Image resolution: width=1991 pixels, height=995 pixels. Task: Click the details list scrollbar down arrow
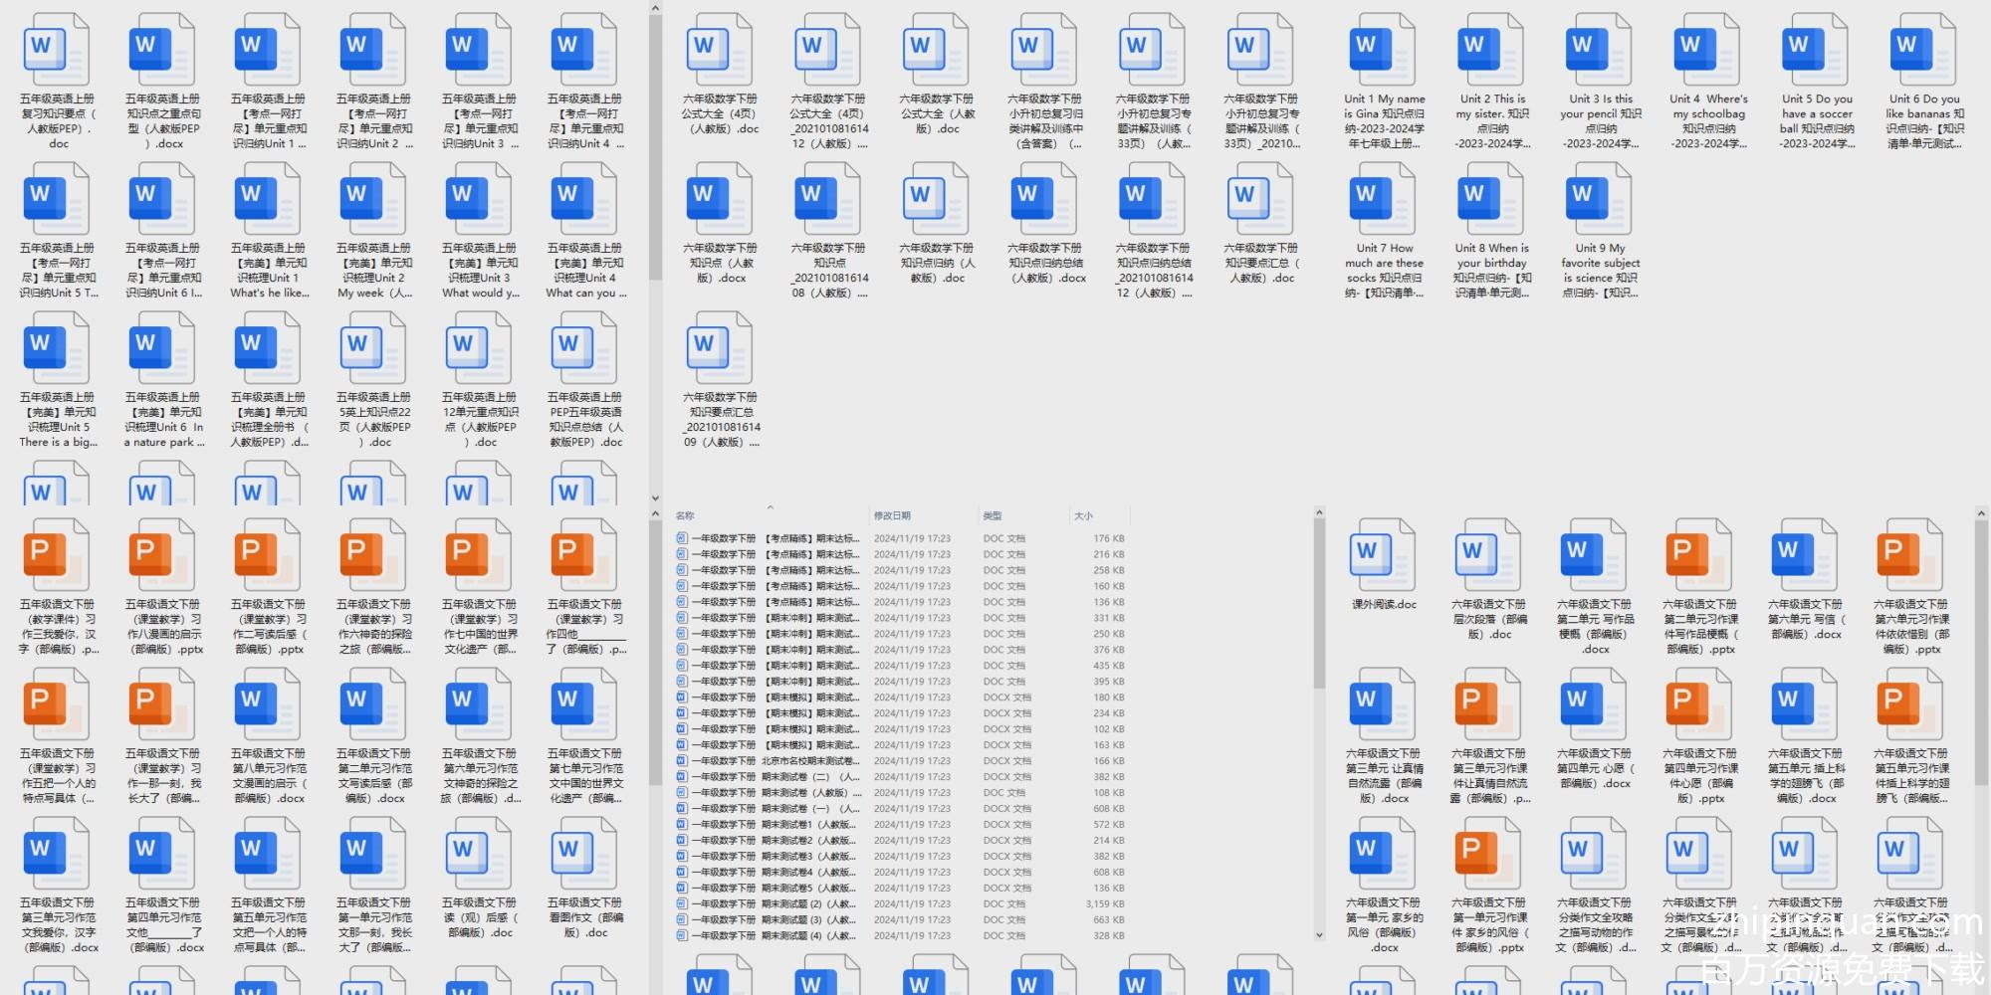click(1319, 935)
